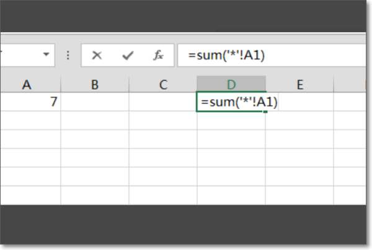Confirm the formula using the checkmark icon
372x250 pixels.
128,56
